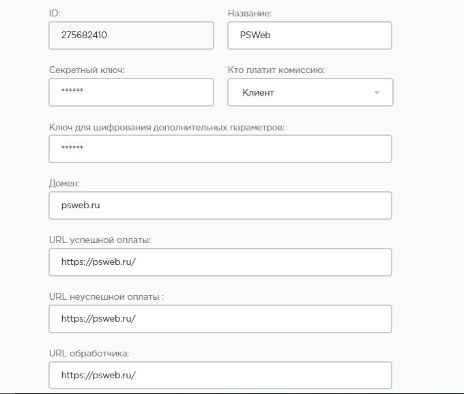Image resolution: width=464 pixels, height=394 pixels.
Task: Click into the Секретный ключ input
Action: tap(131, 92)
